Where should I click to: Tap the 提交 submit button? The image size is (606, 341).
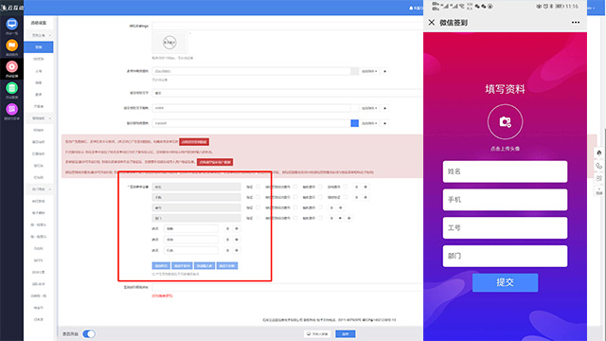[x=505, y=282]
